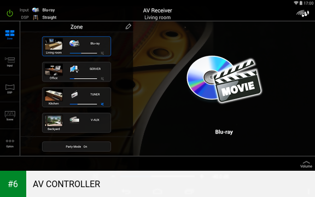Viewport: 315px width, 197px height.
Task: Click the Zone panel heading
Action: (x=77, y=27)
